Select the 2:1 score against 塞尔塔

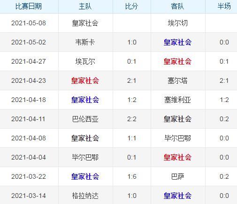132,80
